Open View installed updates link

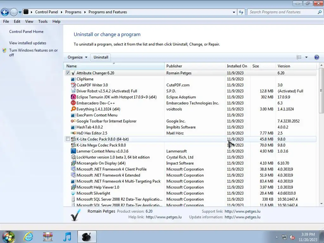coord(28,43)
